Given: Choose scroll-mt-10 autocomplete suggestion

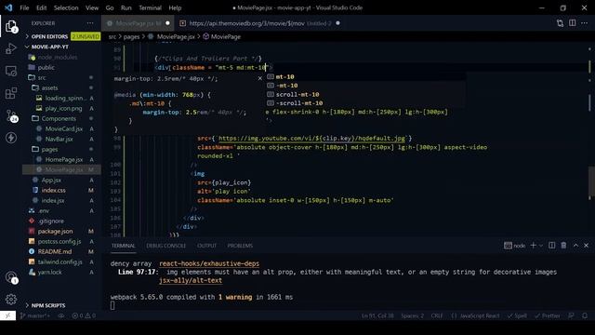Looking at the screenshot, I should click(365, 94).
